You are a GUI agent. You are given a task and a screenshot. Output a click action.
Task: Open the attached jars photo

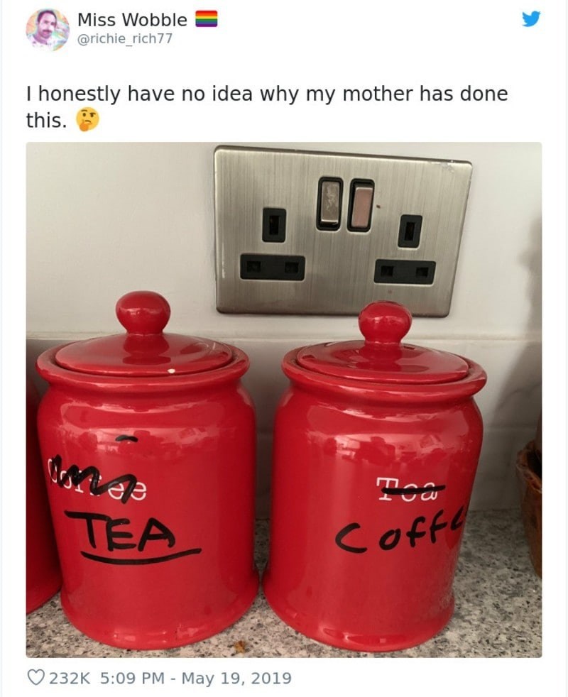click(284, 400)
